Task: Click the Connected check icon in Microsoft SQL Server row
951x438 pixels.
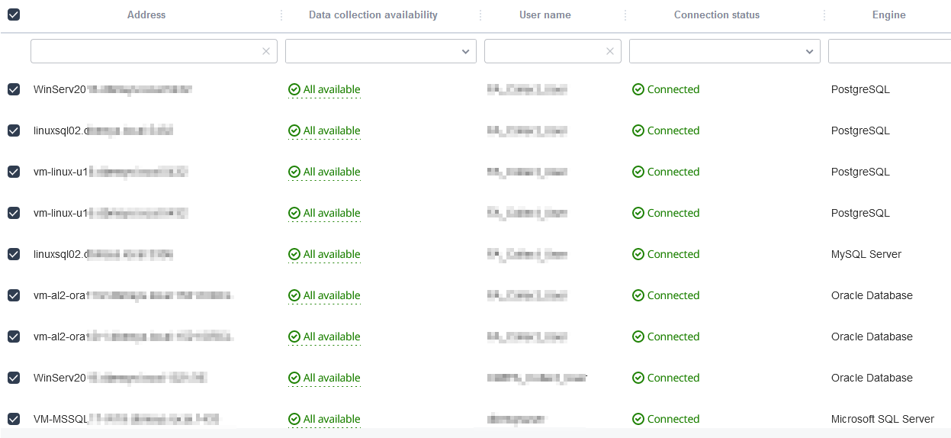Action: coord(638,419)
